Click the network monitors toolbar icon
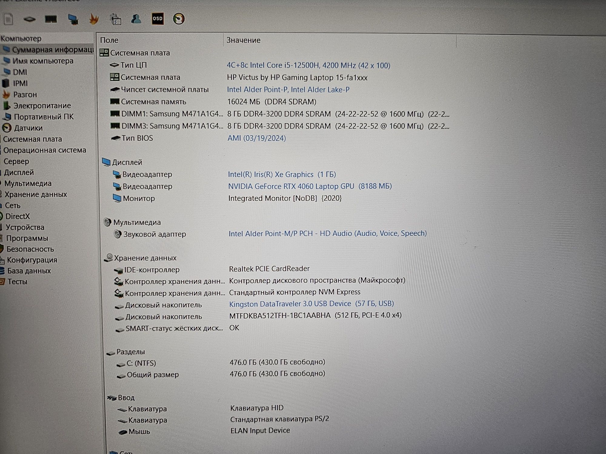Screen dimensions: 606x454 [73, 19]
